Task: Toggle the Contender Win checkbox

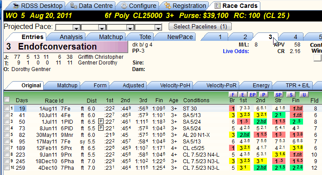Action: tap(318, 58)
